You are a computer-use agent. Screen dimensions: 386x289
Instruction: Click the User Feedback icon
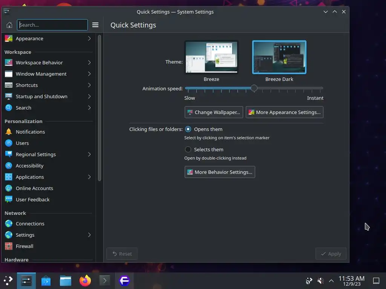pos(9,200)
